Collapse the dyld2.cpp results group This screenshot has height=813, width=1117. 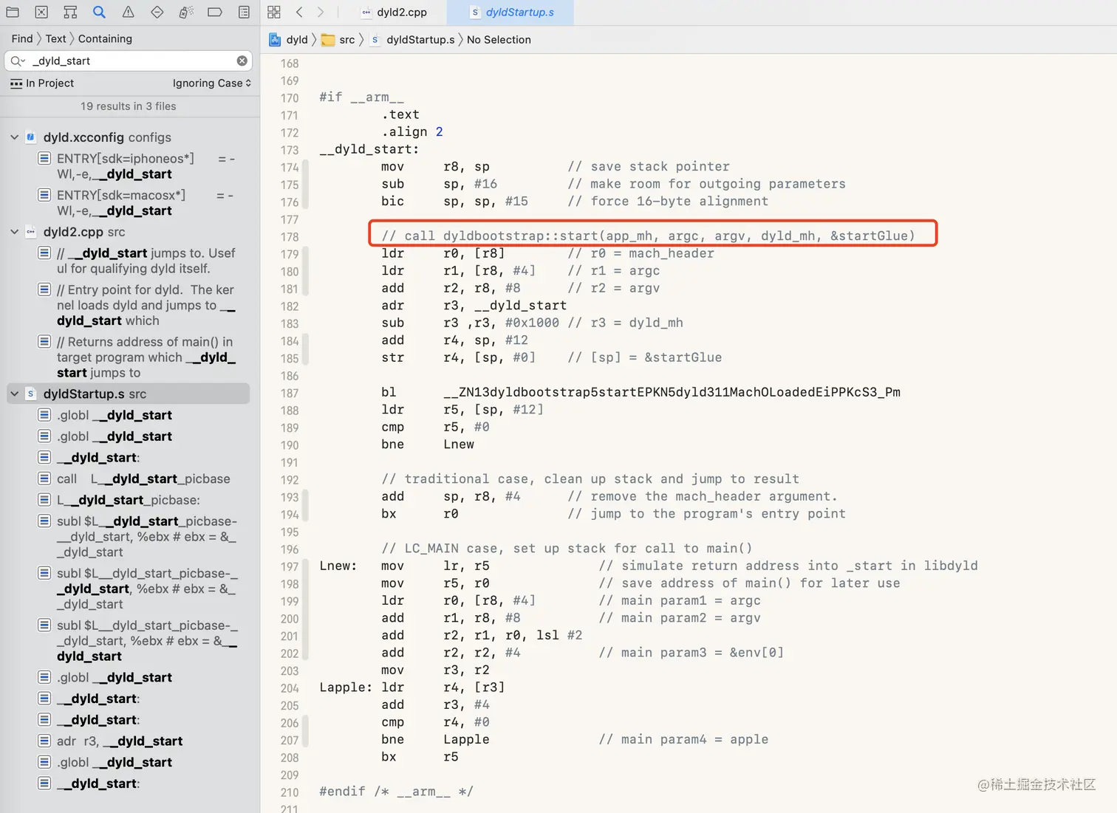point(14,232)
